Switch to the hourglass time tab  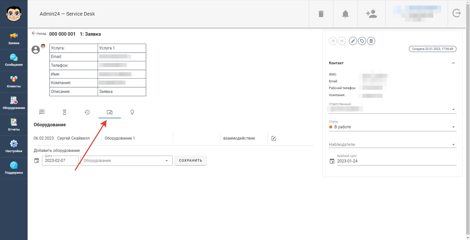coord(64,112)
